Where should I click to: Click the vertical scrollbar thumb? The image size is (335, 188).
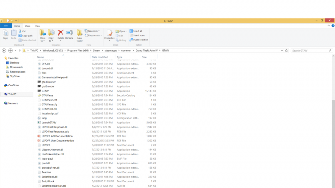[333, 144]
